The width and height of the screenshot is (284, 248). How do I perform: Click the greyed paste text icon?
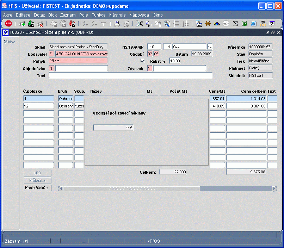point(158,24)
